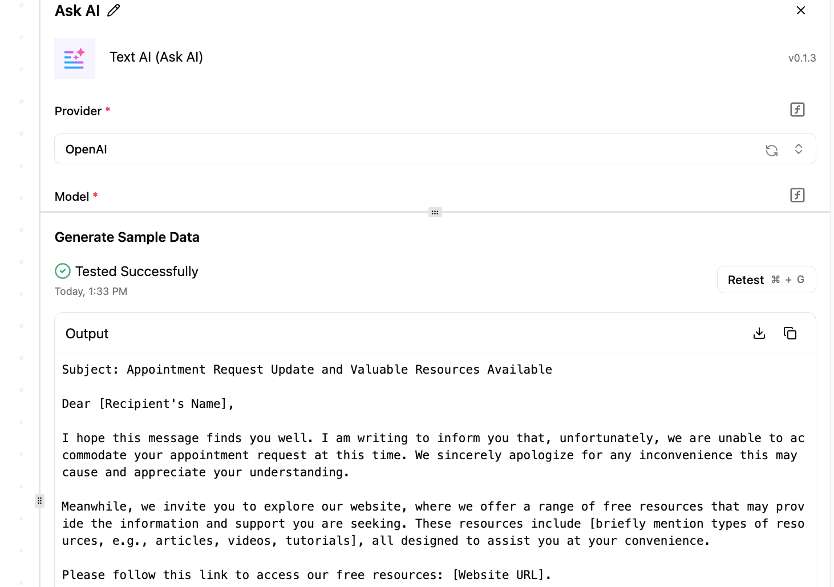This screenshot has height=587, width=834.
Task: Click the Text AI piece logo icon
Action: coord(75,58)
